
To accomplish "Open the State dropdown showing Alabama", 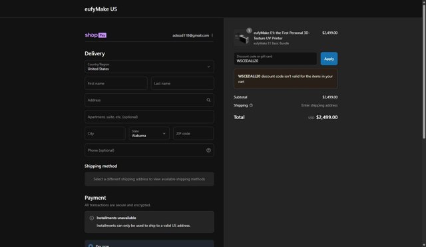I will 149,133.
